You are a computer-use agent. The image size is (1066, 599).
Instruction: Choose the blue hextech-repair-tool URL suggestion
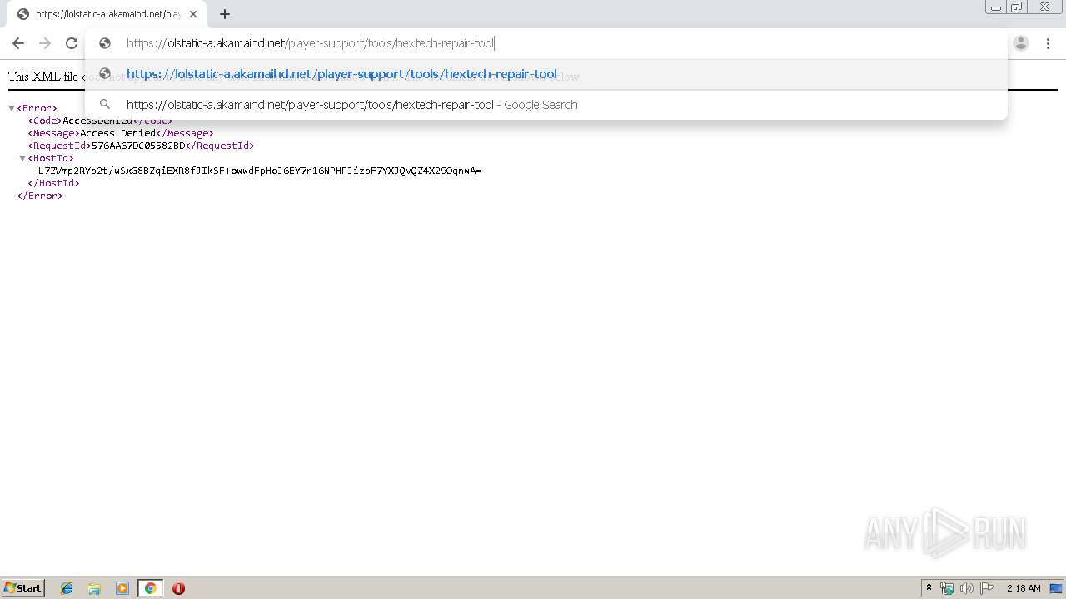[545, 74]
